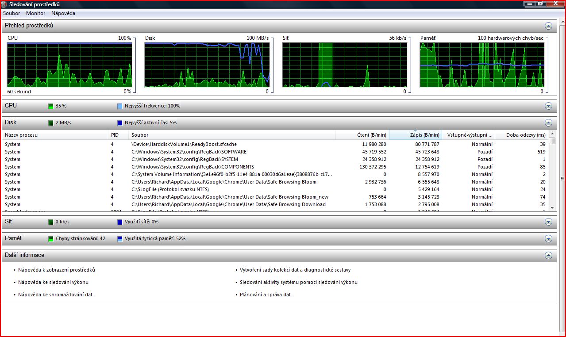Click the blue Využitá fyzická paměť indicator

120,239
